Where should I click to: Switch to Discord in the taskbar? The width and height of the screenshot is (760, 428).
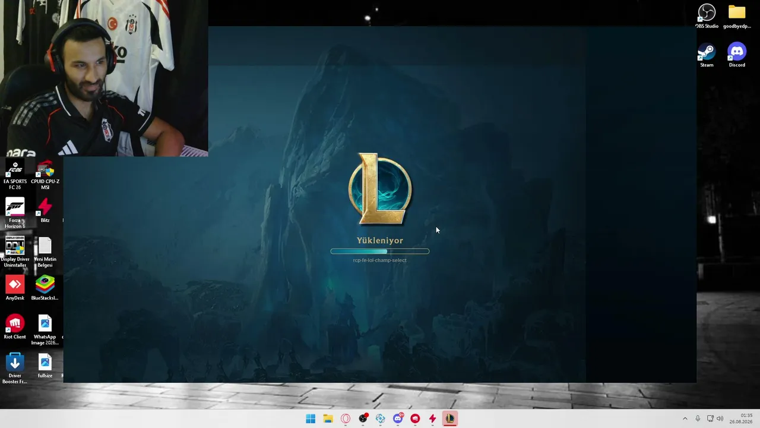tap(398, 418)
